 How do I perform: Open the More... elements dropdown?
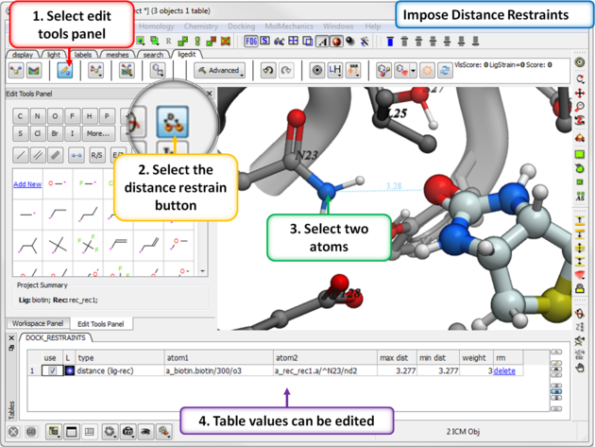tap(97, 133)
